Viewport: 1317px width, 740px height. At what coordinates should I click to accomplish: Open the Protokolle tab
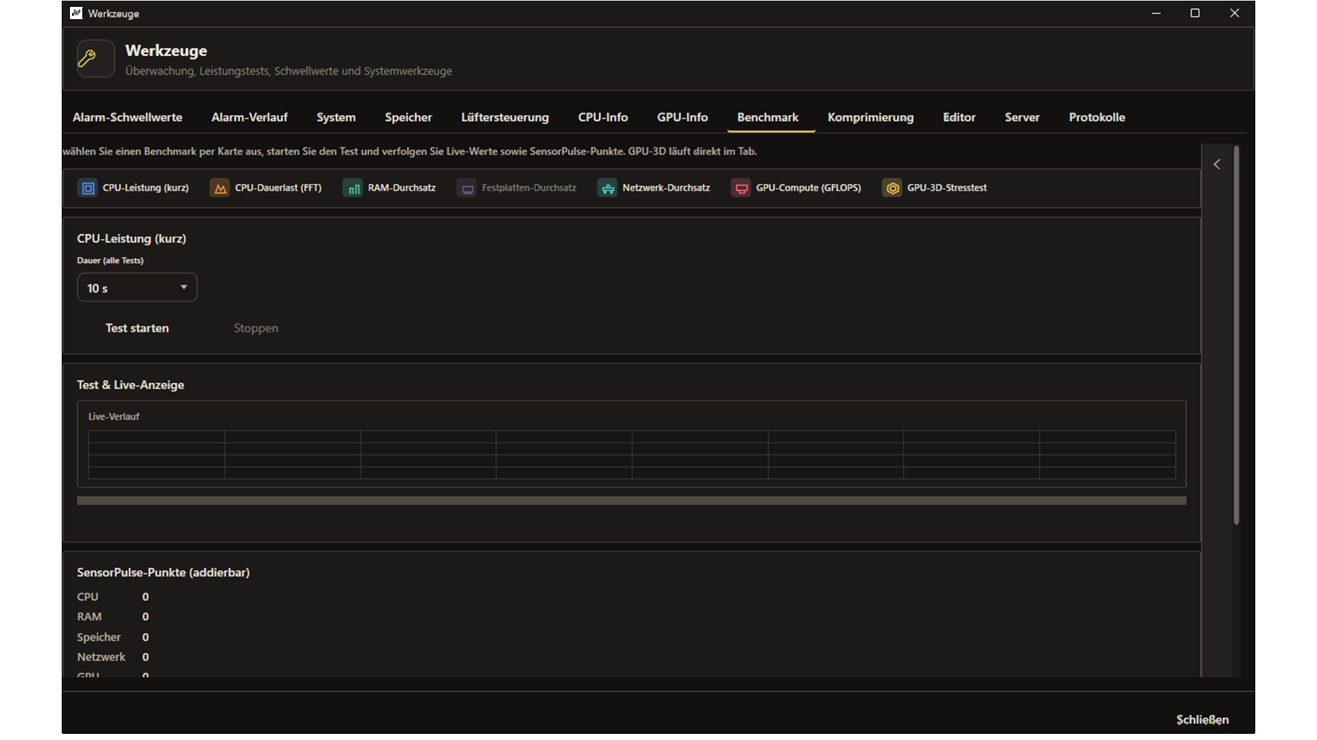[x=1097, y=117]
